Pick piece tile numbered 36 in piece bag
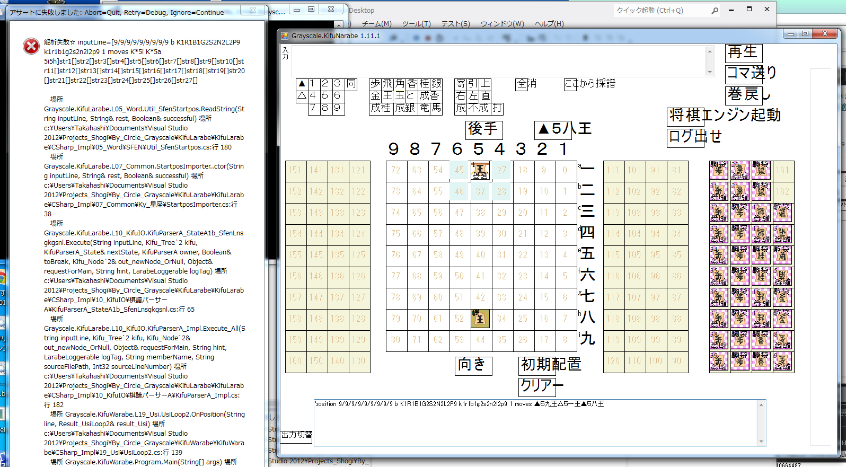The width and height of the screenshot is (846, 467). [x=719, y=297]
